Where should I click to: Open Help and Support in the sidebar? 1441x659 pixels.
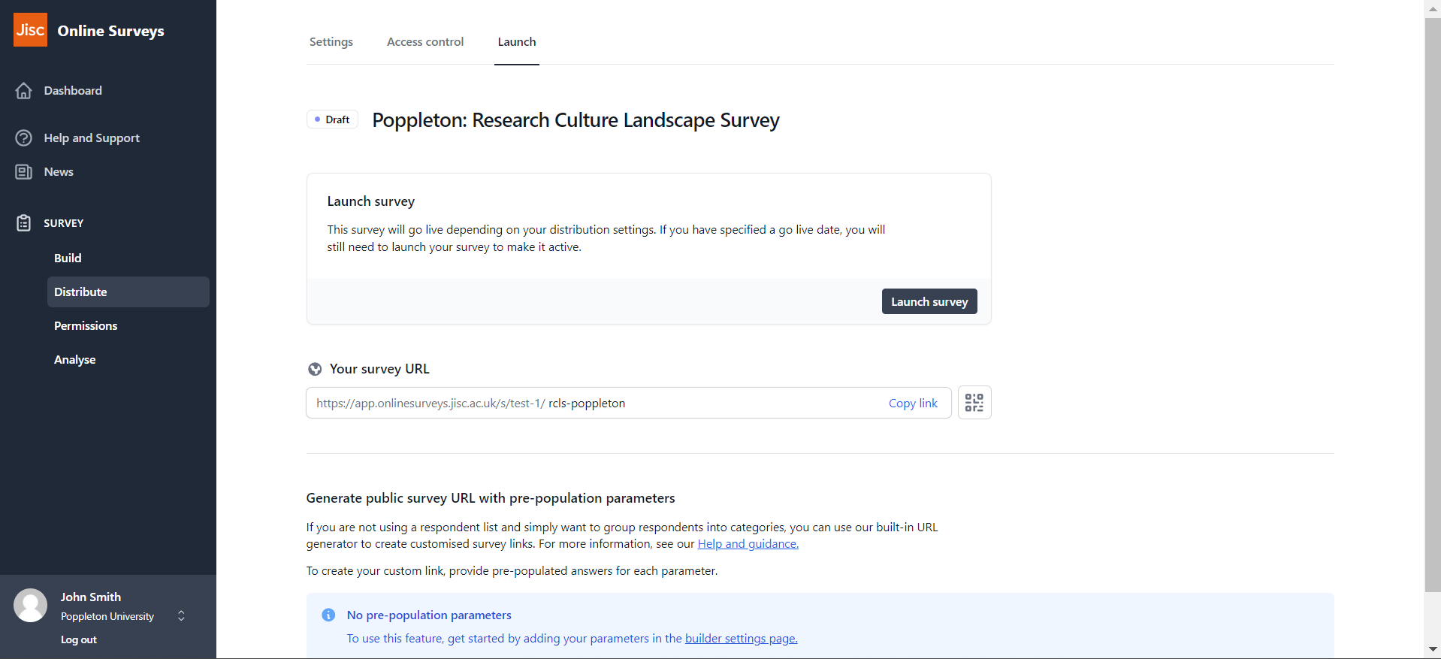92,138
